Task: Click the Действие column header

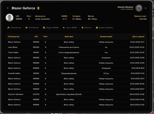Action: tap(69, 37)
